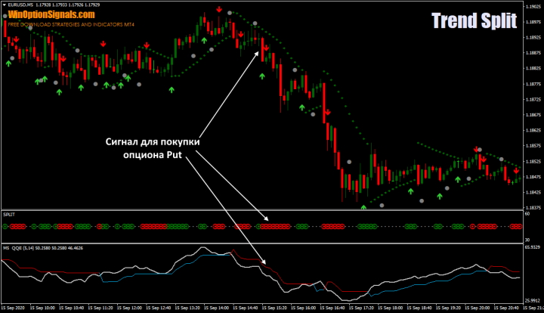Screen dimensions: 544x313
Task: Select the SPLIT indicator window label
Action: pyautogui.click(x=10, y=214)
